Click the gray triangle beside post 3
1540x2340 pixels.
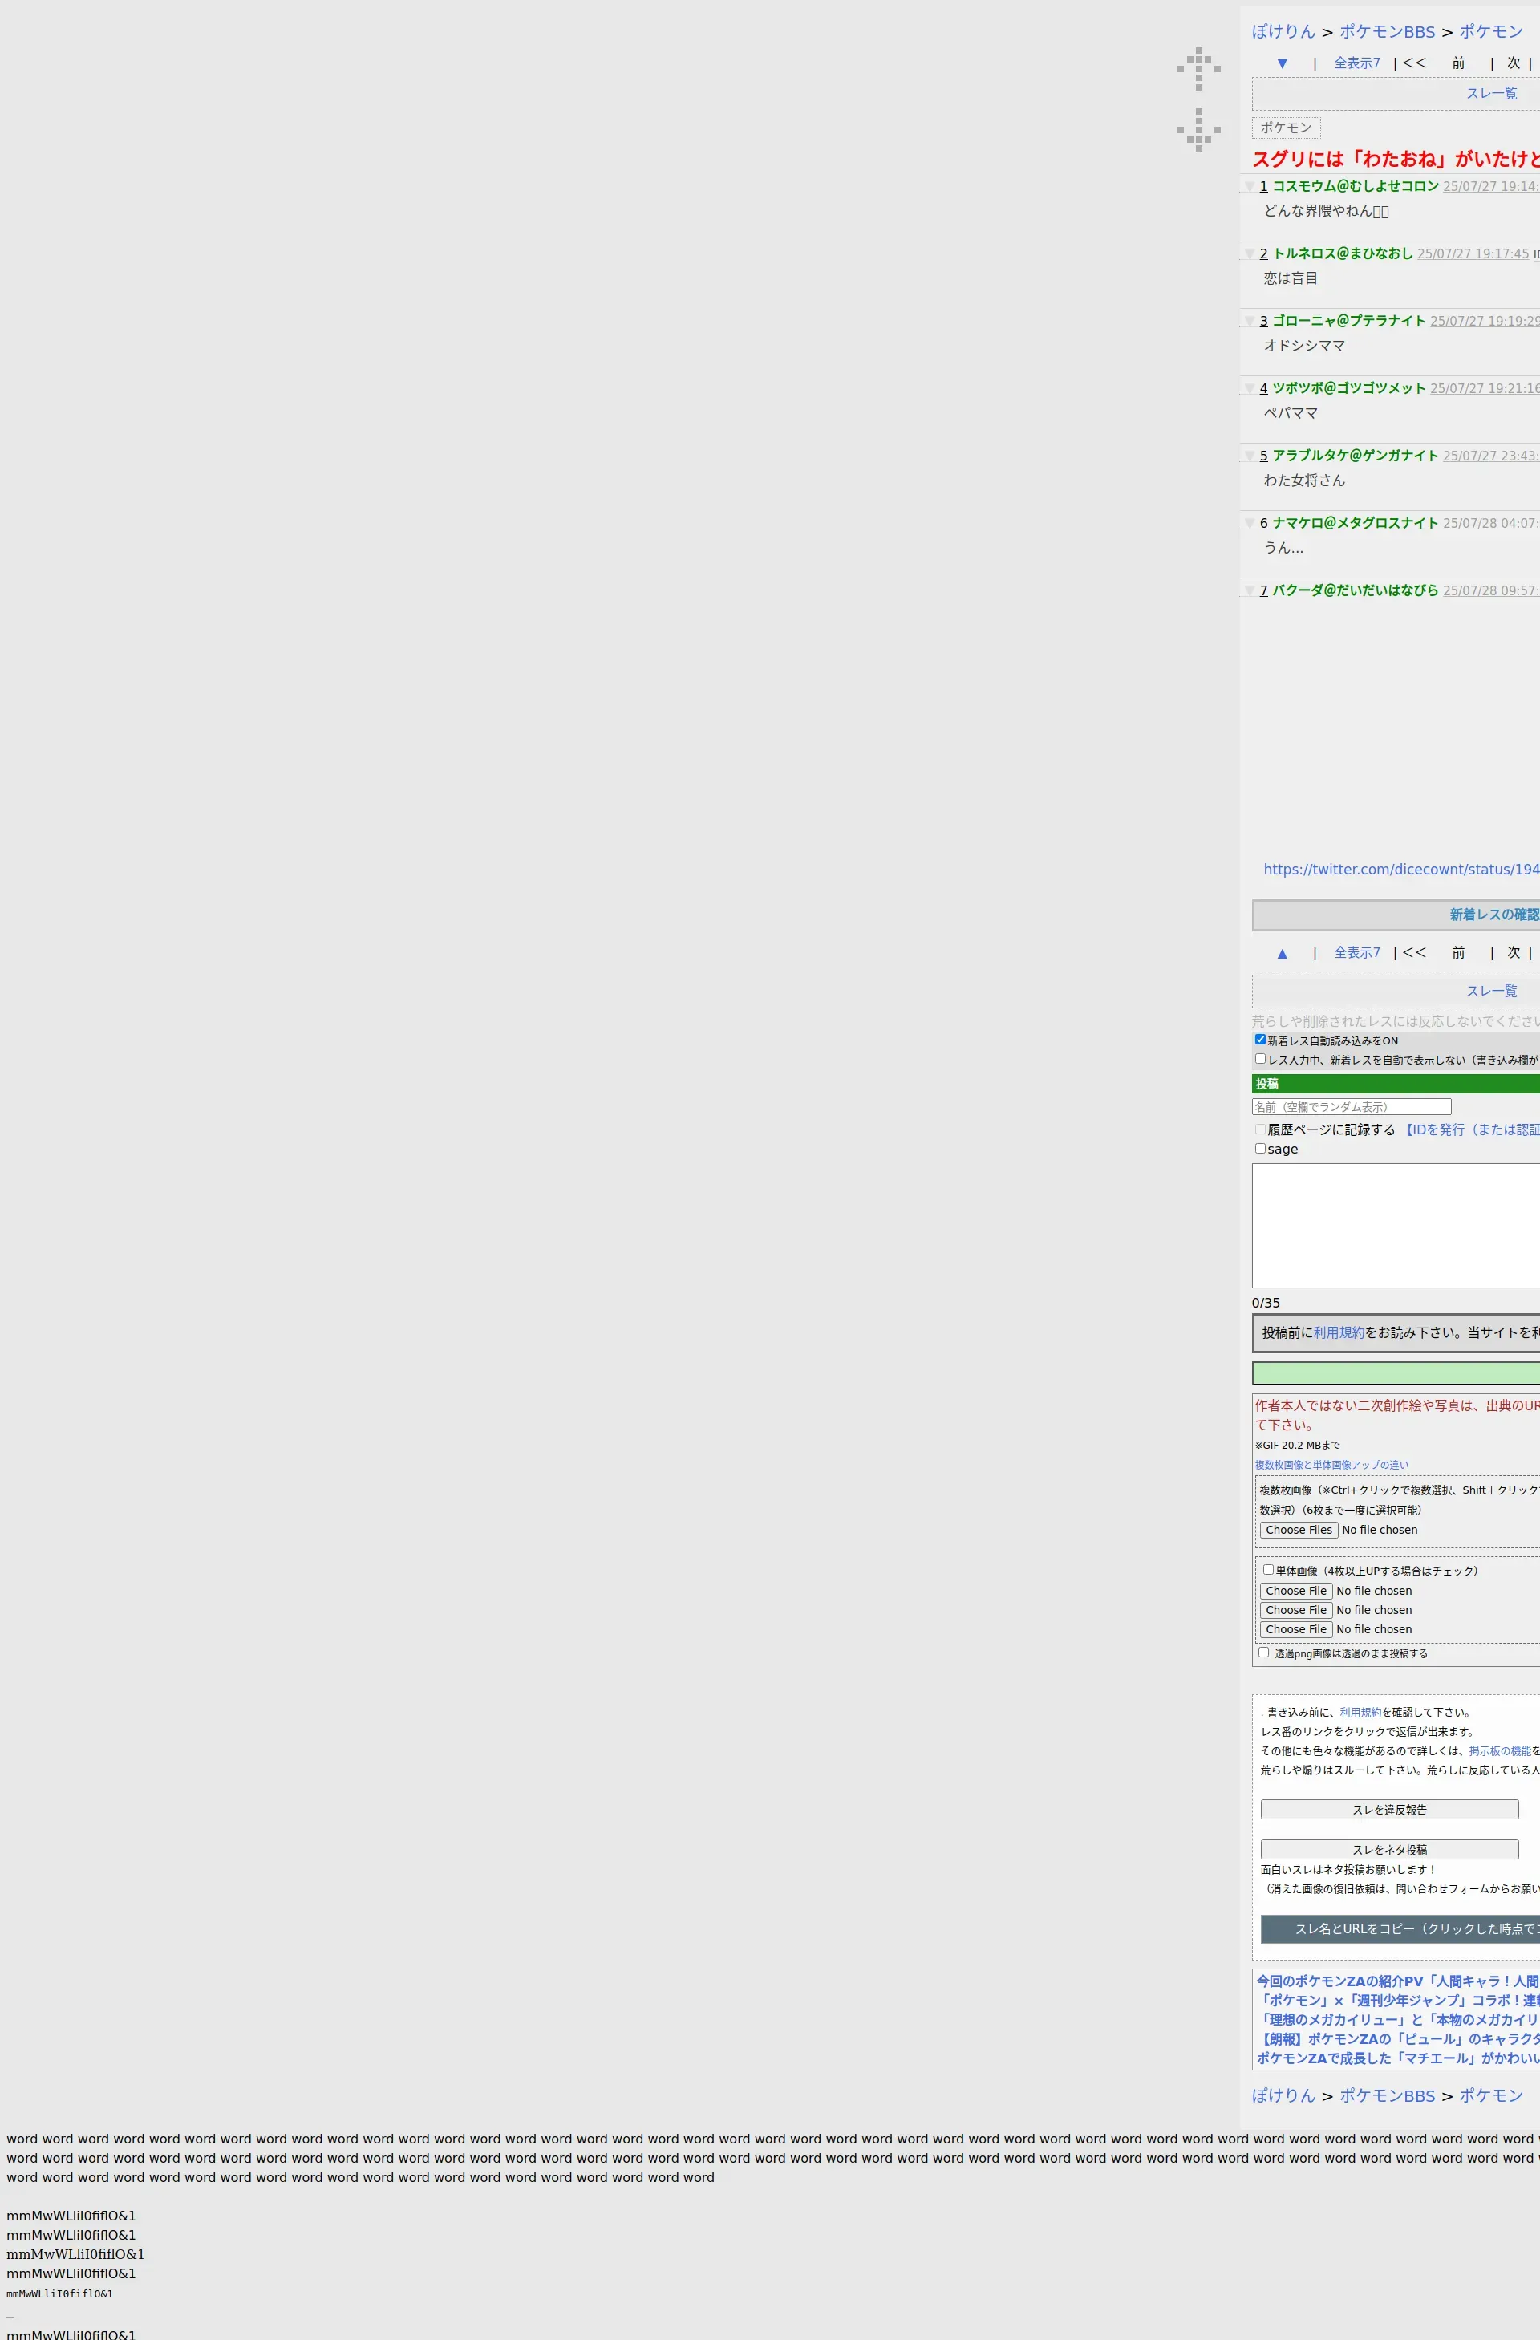(1249, 322)
